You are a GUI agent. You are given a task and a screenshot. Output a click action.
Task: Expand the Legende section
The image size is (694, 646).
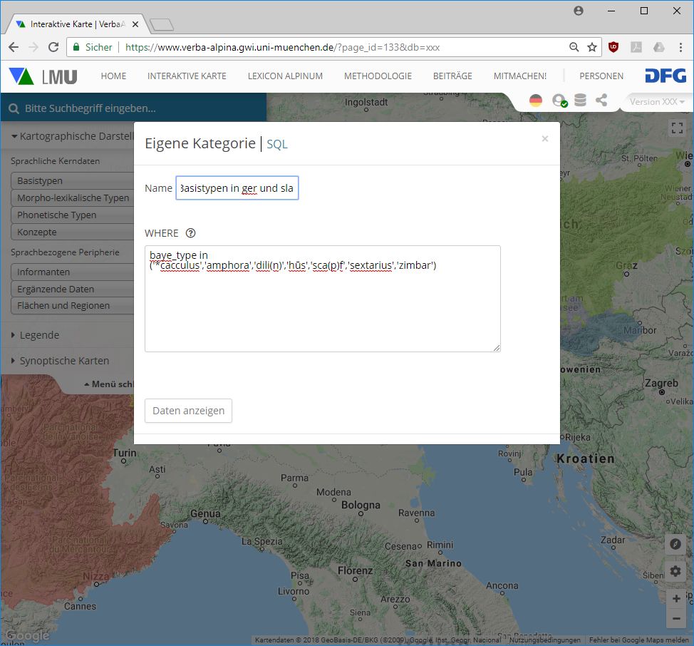pyautogui.click(x=39, y=335)
